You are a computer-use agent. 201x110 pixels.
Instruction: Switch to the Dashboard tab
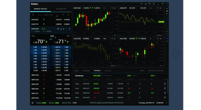pyautogui.click(x=61, y=9)
